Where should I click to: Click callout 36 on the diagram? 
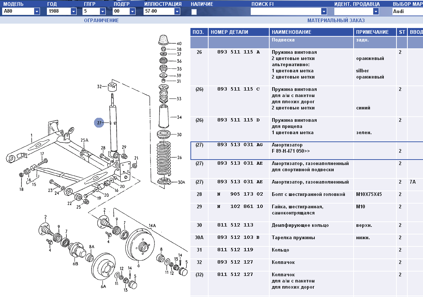tap(179, 61)
